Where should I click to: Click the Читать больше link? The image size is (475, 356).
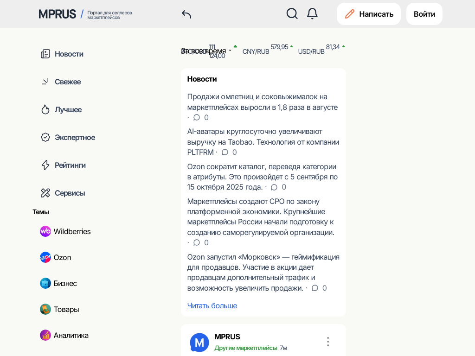(212, 306)
